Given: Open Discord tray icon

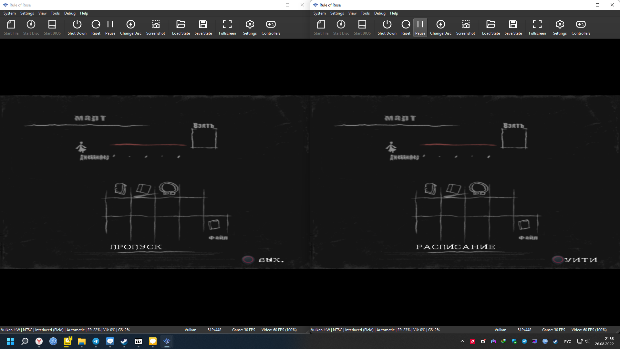Looking at the screenshot, I should (483, 341).
